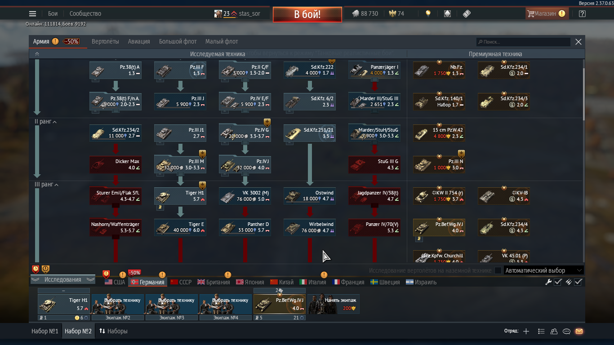Toggle the auto-refill ammo checkbox at far right
Screen dimensions: 614x345
click(x=578, y=282)
